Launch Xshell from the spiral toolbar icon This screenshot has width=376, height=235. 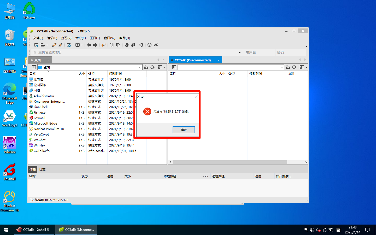click(x=127, y=45)
